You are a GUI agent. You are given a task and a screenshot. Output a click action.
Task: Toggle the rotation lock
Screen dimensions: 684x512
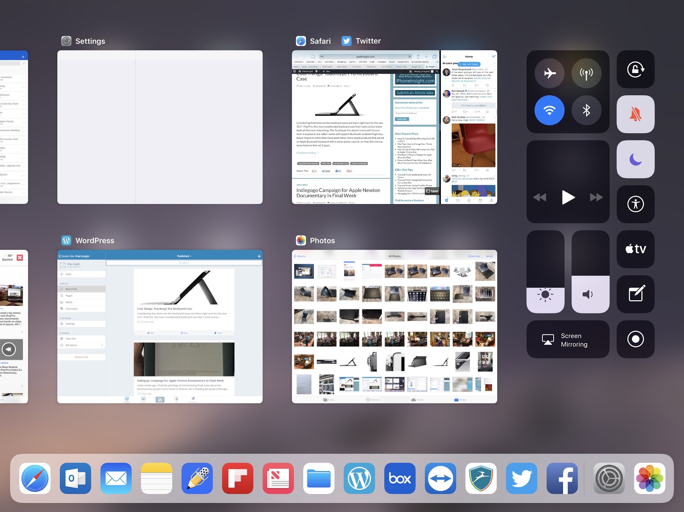635,69
